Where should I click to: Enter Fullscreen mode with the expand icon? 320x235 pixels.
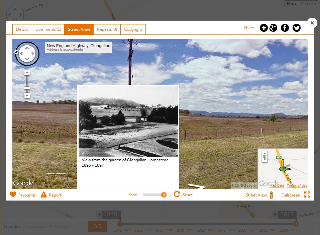click(307, 194)
